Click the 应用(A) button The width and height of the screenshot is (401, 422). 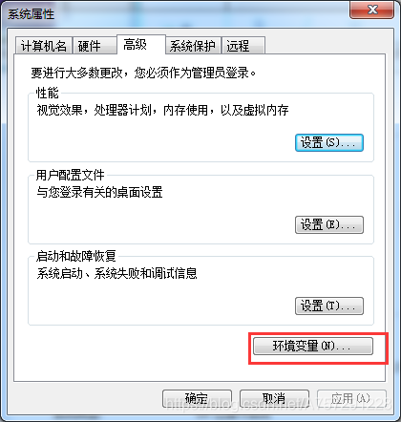click(x=351, y=398)
